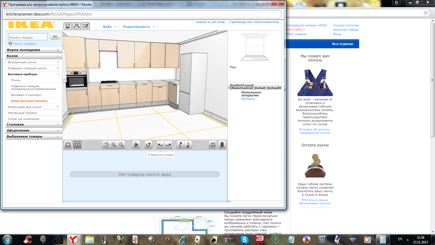The height and width of the screenshot is (245, 435).
Task: Click the zoom out magnifier
Action: point(122,145)
